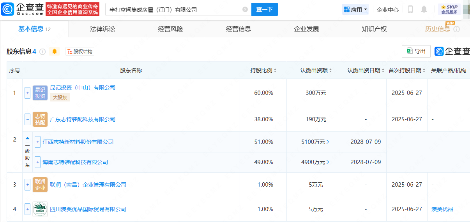This screenshot has height=222, width=470.
Task: Switch to the 经营信息 tab
Action: click(x=239, y=29)
